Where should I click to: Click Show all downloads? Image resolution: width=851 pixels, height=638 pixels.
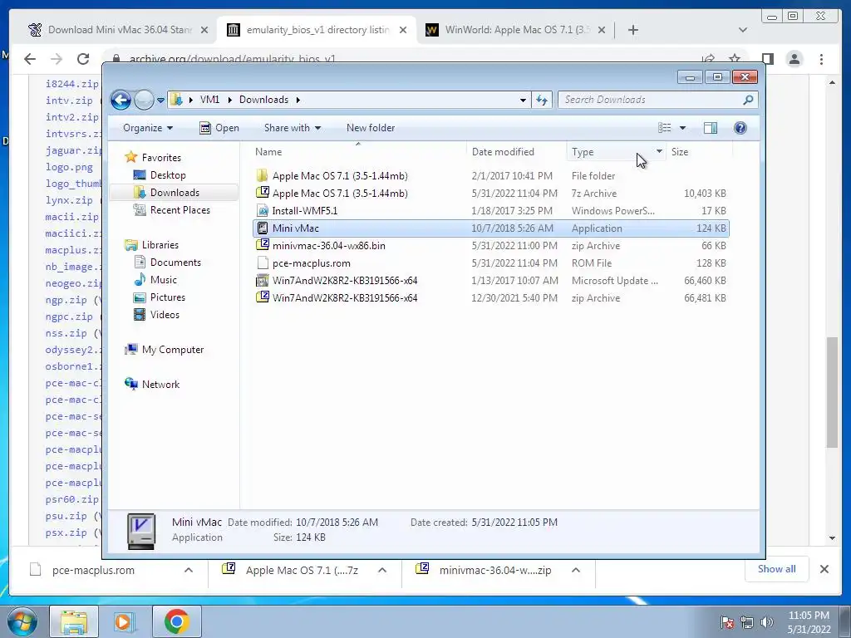777,569
